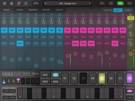Click the S1 channel pan knob
The height and width of the screenshot is (101, 135).
click(4, 22)
